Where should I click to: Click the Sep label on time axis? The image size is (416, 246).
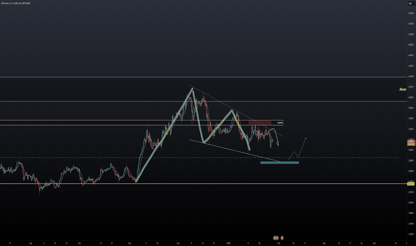click(x=31, y=243)
